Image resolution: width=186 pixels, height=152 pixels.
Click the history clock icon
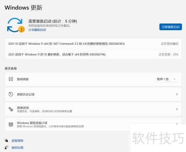(11, 94)
